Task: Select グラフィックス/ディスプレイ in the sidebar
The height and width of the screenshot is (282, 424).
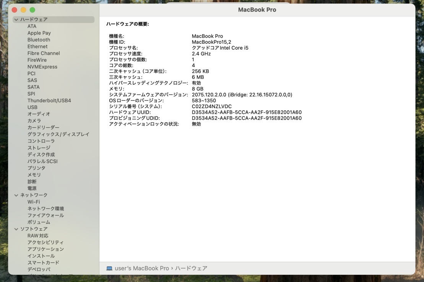Action: [x=58, y=134]
